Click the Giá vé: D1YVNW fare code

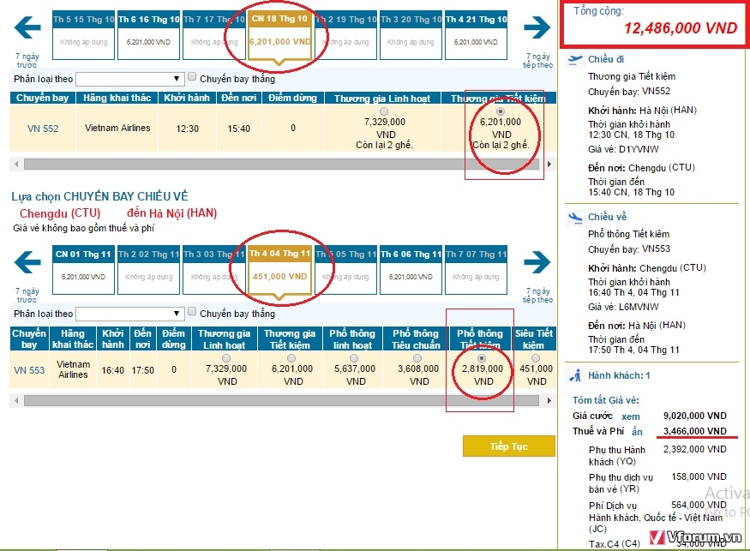(623, 149)
